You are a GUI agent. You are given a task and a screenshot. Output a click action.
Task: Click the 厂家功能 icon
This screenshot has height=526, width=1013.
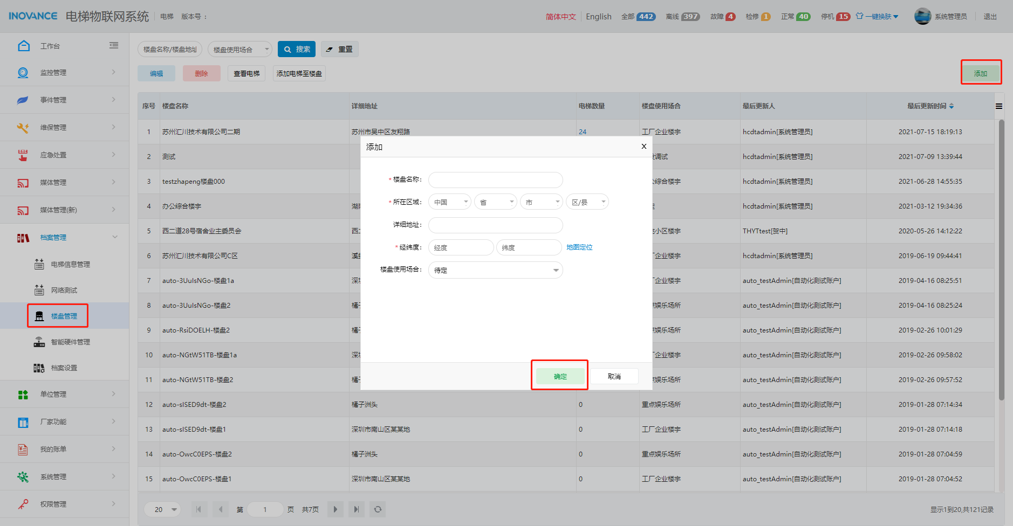pyautogui.click(x=23, y=422)
